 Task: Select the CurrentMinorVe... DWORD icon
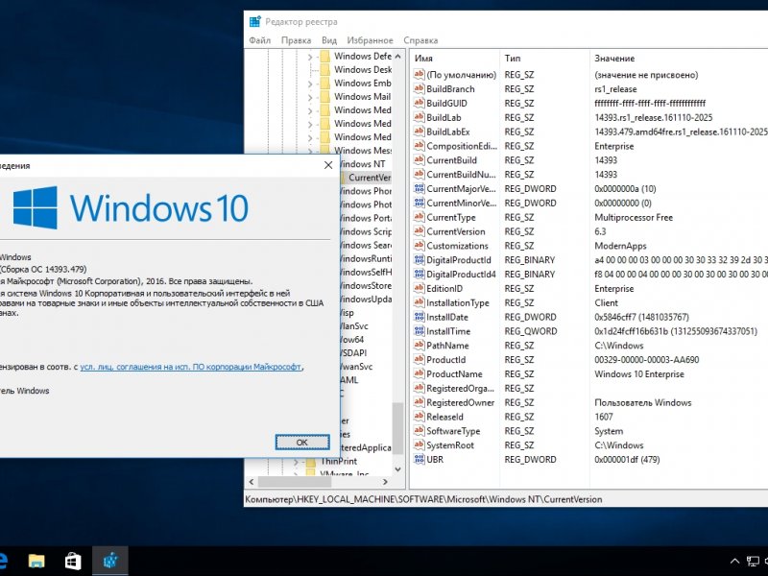click(419, 203)
